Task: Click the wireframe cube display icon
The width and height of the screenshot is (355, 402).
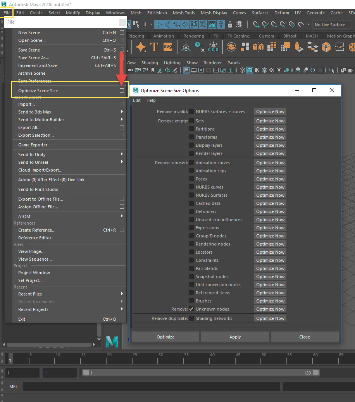Action: pyautogui.click(x=242, y=70)
